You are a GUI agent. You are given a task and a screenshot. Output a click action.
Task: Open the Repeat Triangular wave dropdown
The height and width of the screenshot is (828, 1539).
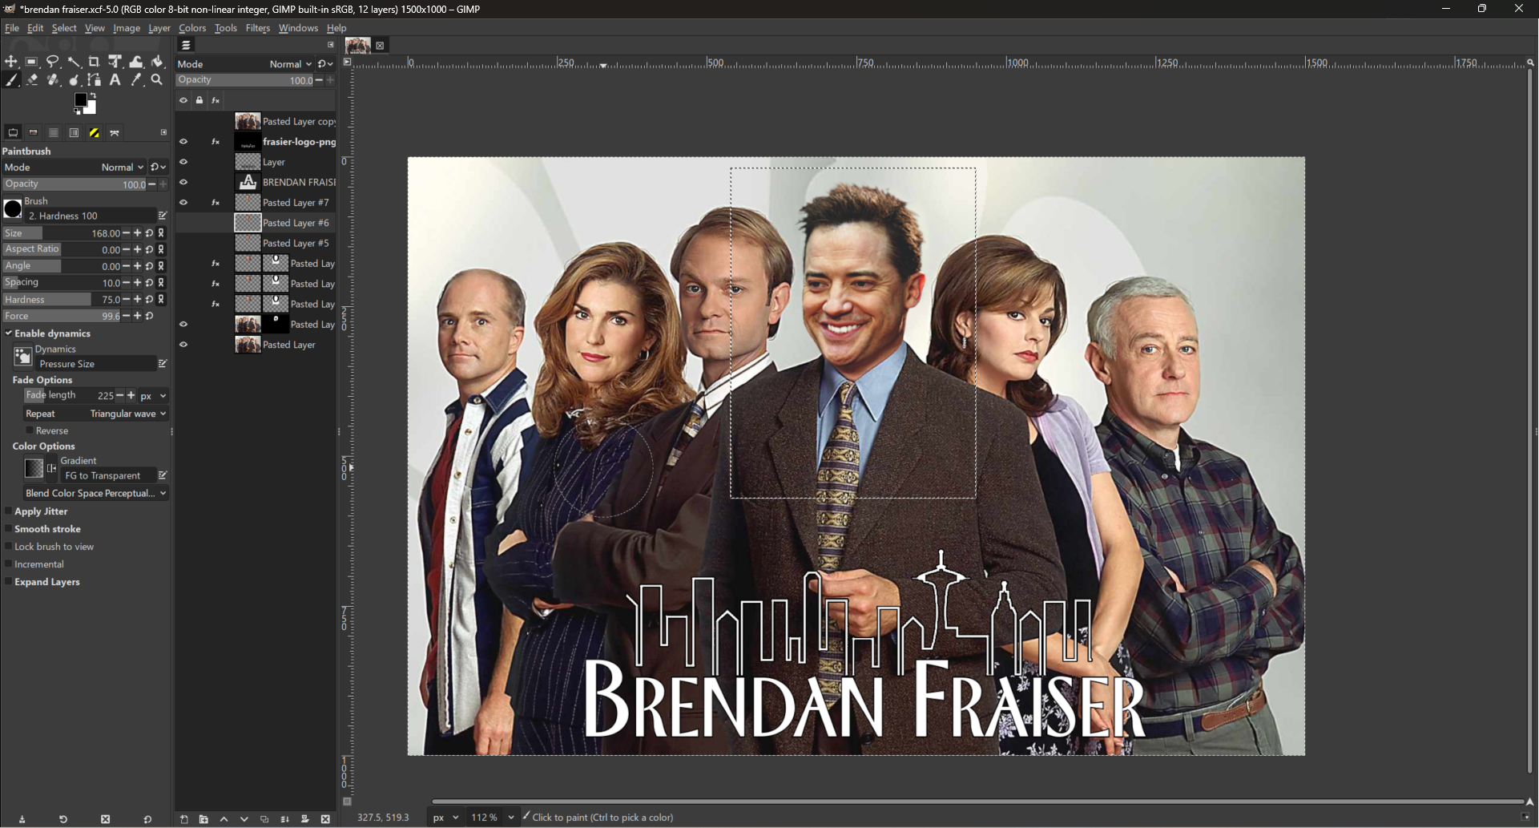(96, 414)
